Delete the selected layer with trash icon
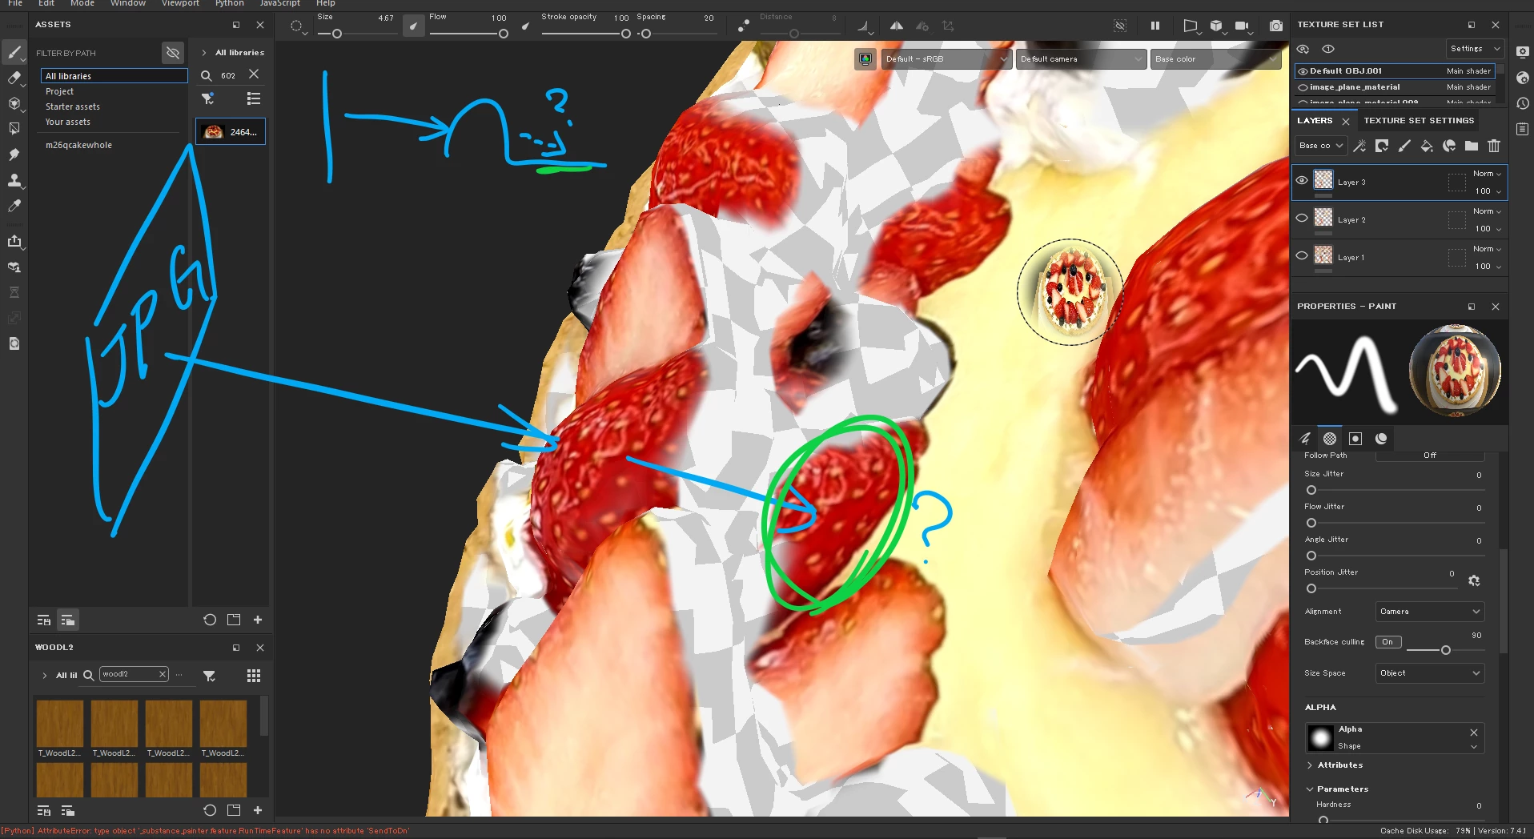The image size is (1534, 839). click(x=1494, y=146)
